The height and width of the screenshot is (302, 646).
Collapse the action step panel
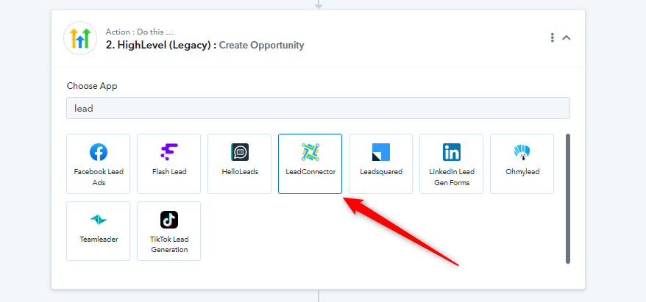tap(567, 38)
